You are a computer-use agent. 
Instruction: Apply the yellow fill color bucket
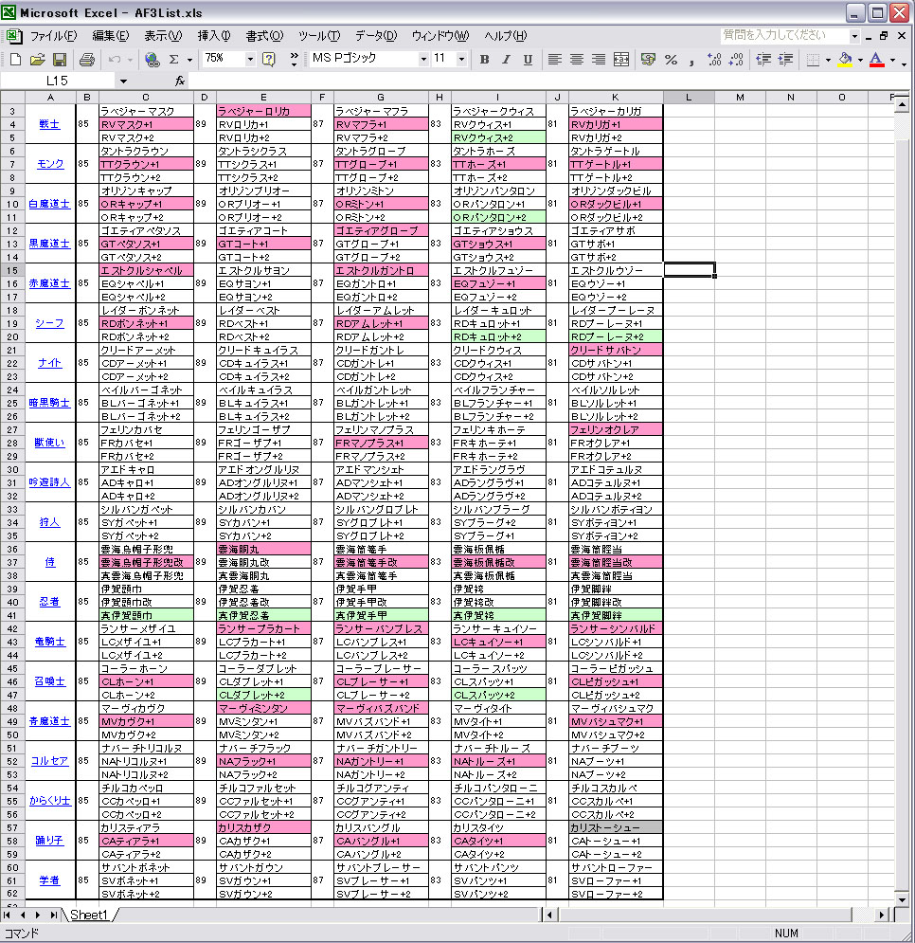point(845,59)
